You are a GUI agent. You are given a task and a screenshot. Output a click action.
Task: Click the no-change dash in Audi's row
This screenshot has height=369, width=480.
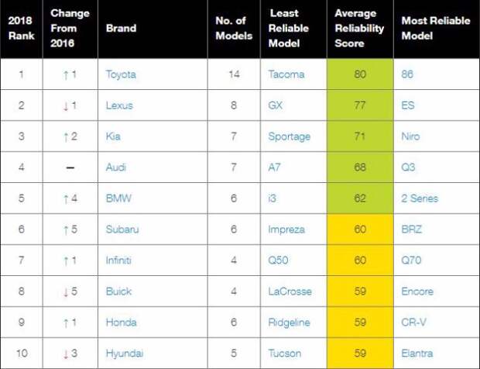click(x=70, y=167)
